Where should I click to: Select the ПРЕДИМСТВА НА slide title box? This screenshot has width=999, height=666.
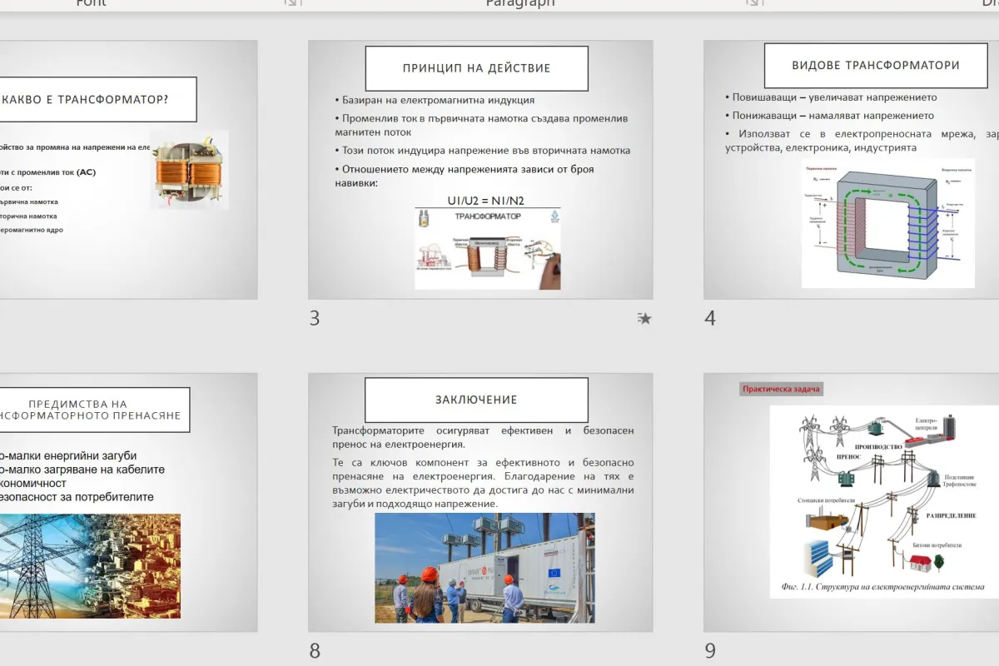click(92, 410)
